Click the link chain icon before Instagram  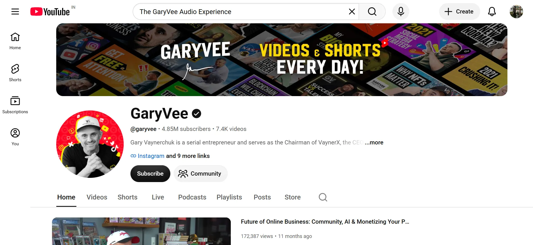(x=133, y=156)
